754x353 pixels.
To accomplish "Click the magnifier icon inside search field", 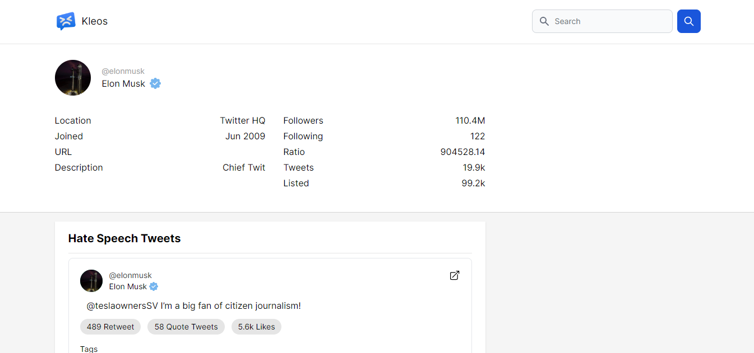I will point(544,21).
